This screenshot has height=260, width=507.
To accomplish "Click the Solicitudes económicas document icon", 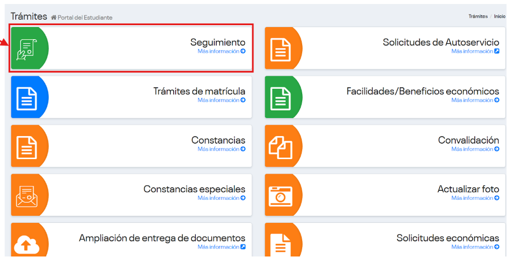I will coord(280,244).
